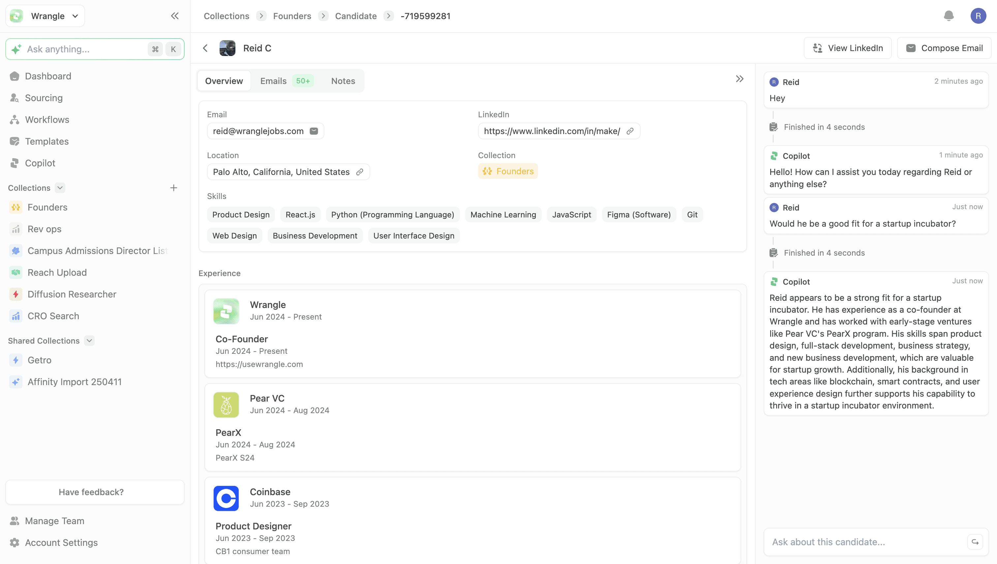The height and width of the screenshot is (564, 997).
Task: Open the user avatar R menu
Action: point(978,16)
